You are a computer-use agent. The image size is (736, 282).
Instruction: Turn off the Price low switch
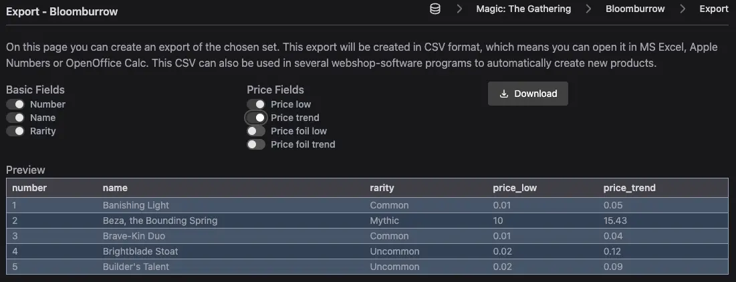tap(256, 104)
